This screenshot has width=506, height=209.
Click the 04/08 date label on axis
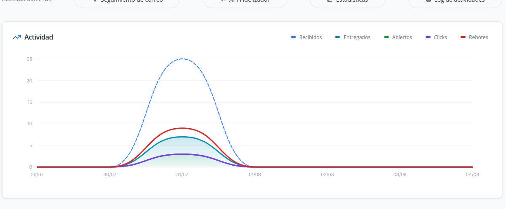[472, 175]
